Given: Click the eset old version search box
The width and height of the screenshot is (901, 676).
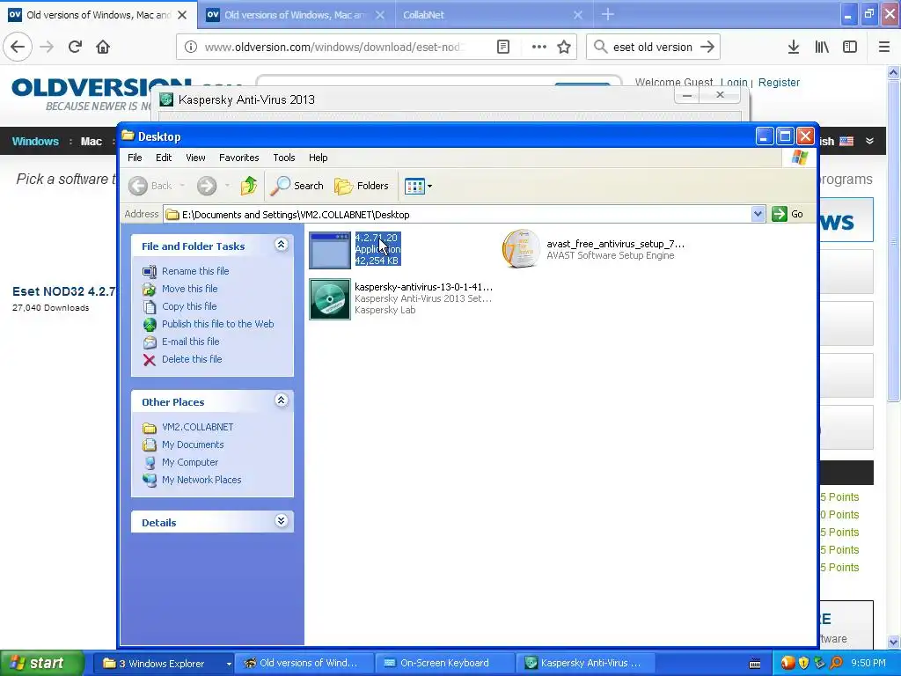Looking at the screenshot, I should click(652, 48).
